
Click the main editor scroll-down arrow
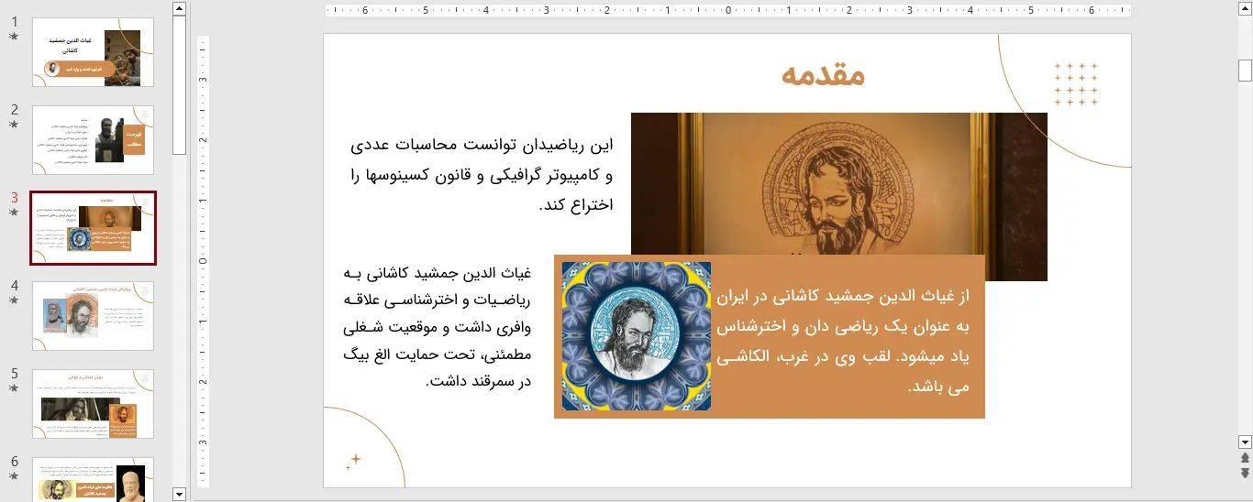tap(1245, 442)
